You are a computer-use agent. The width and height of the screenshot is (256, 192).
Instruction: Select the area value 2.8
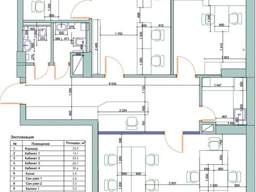[75, 178]
